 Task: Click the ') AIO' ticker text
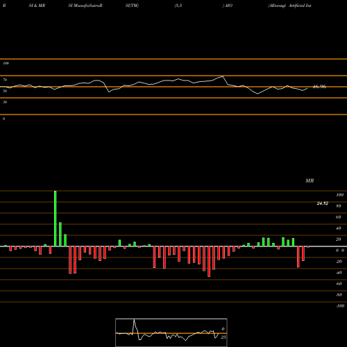pyautogui.click(x=228, y=6)
